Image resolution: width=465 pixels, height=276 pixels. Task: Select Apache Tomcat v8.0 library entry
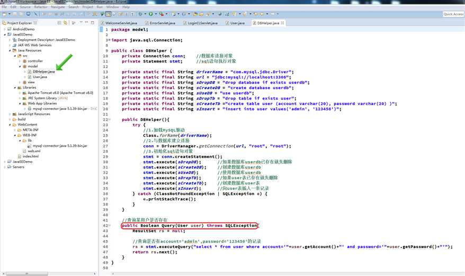pos(60,93)
